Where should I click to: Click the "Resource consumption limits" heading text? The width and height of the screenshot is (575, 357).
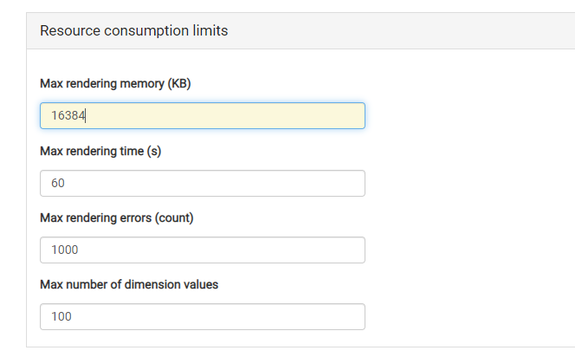(134, 31)
